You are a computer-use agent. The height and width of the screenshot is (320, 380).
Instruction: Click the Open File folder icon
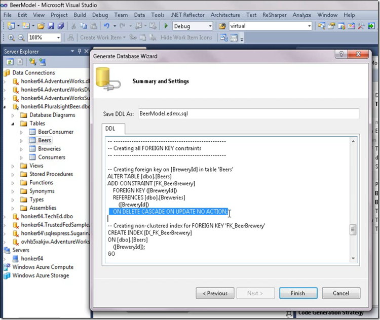(x=41, y=26)
